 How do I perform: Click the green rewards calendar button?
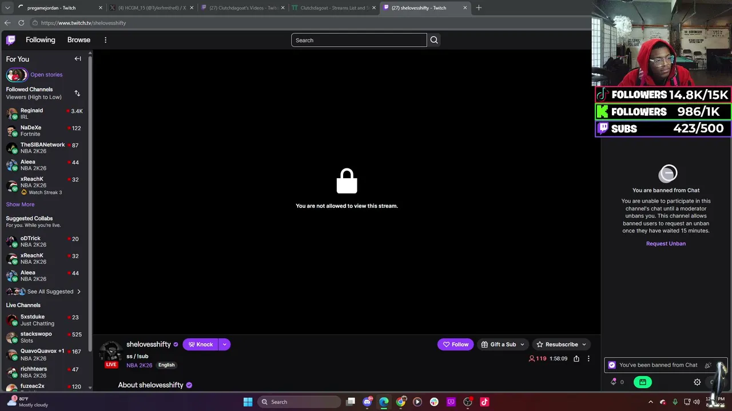tap(643, 382)
